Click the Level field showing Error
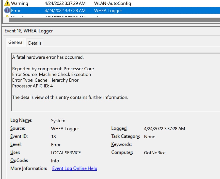220x179 pixels. (56, 145)
